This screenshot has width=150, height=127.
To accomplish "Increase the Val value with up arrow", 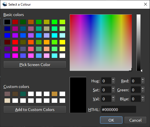I will (113, 97).
